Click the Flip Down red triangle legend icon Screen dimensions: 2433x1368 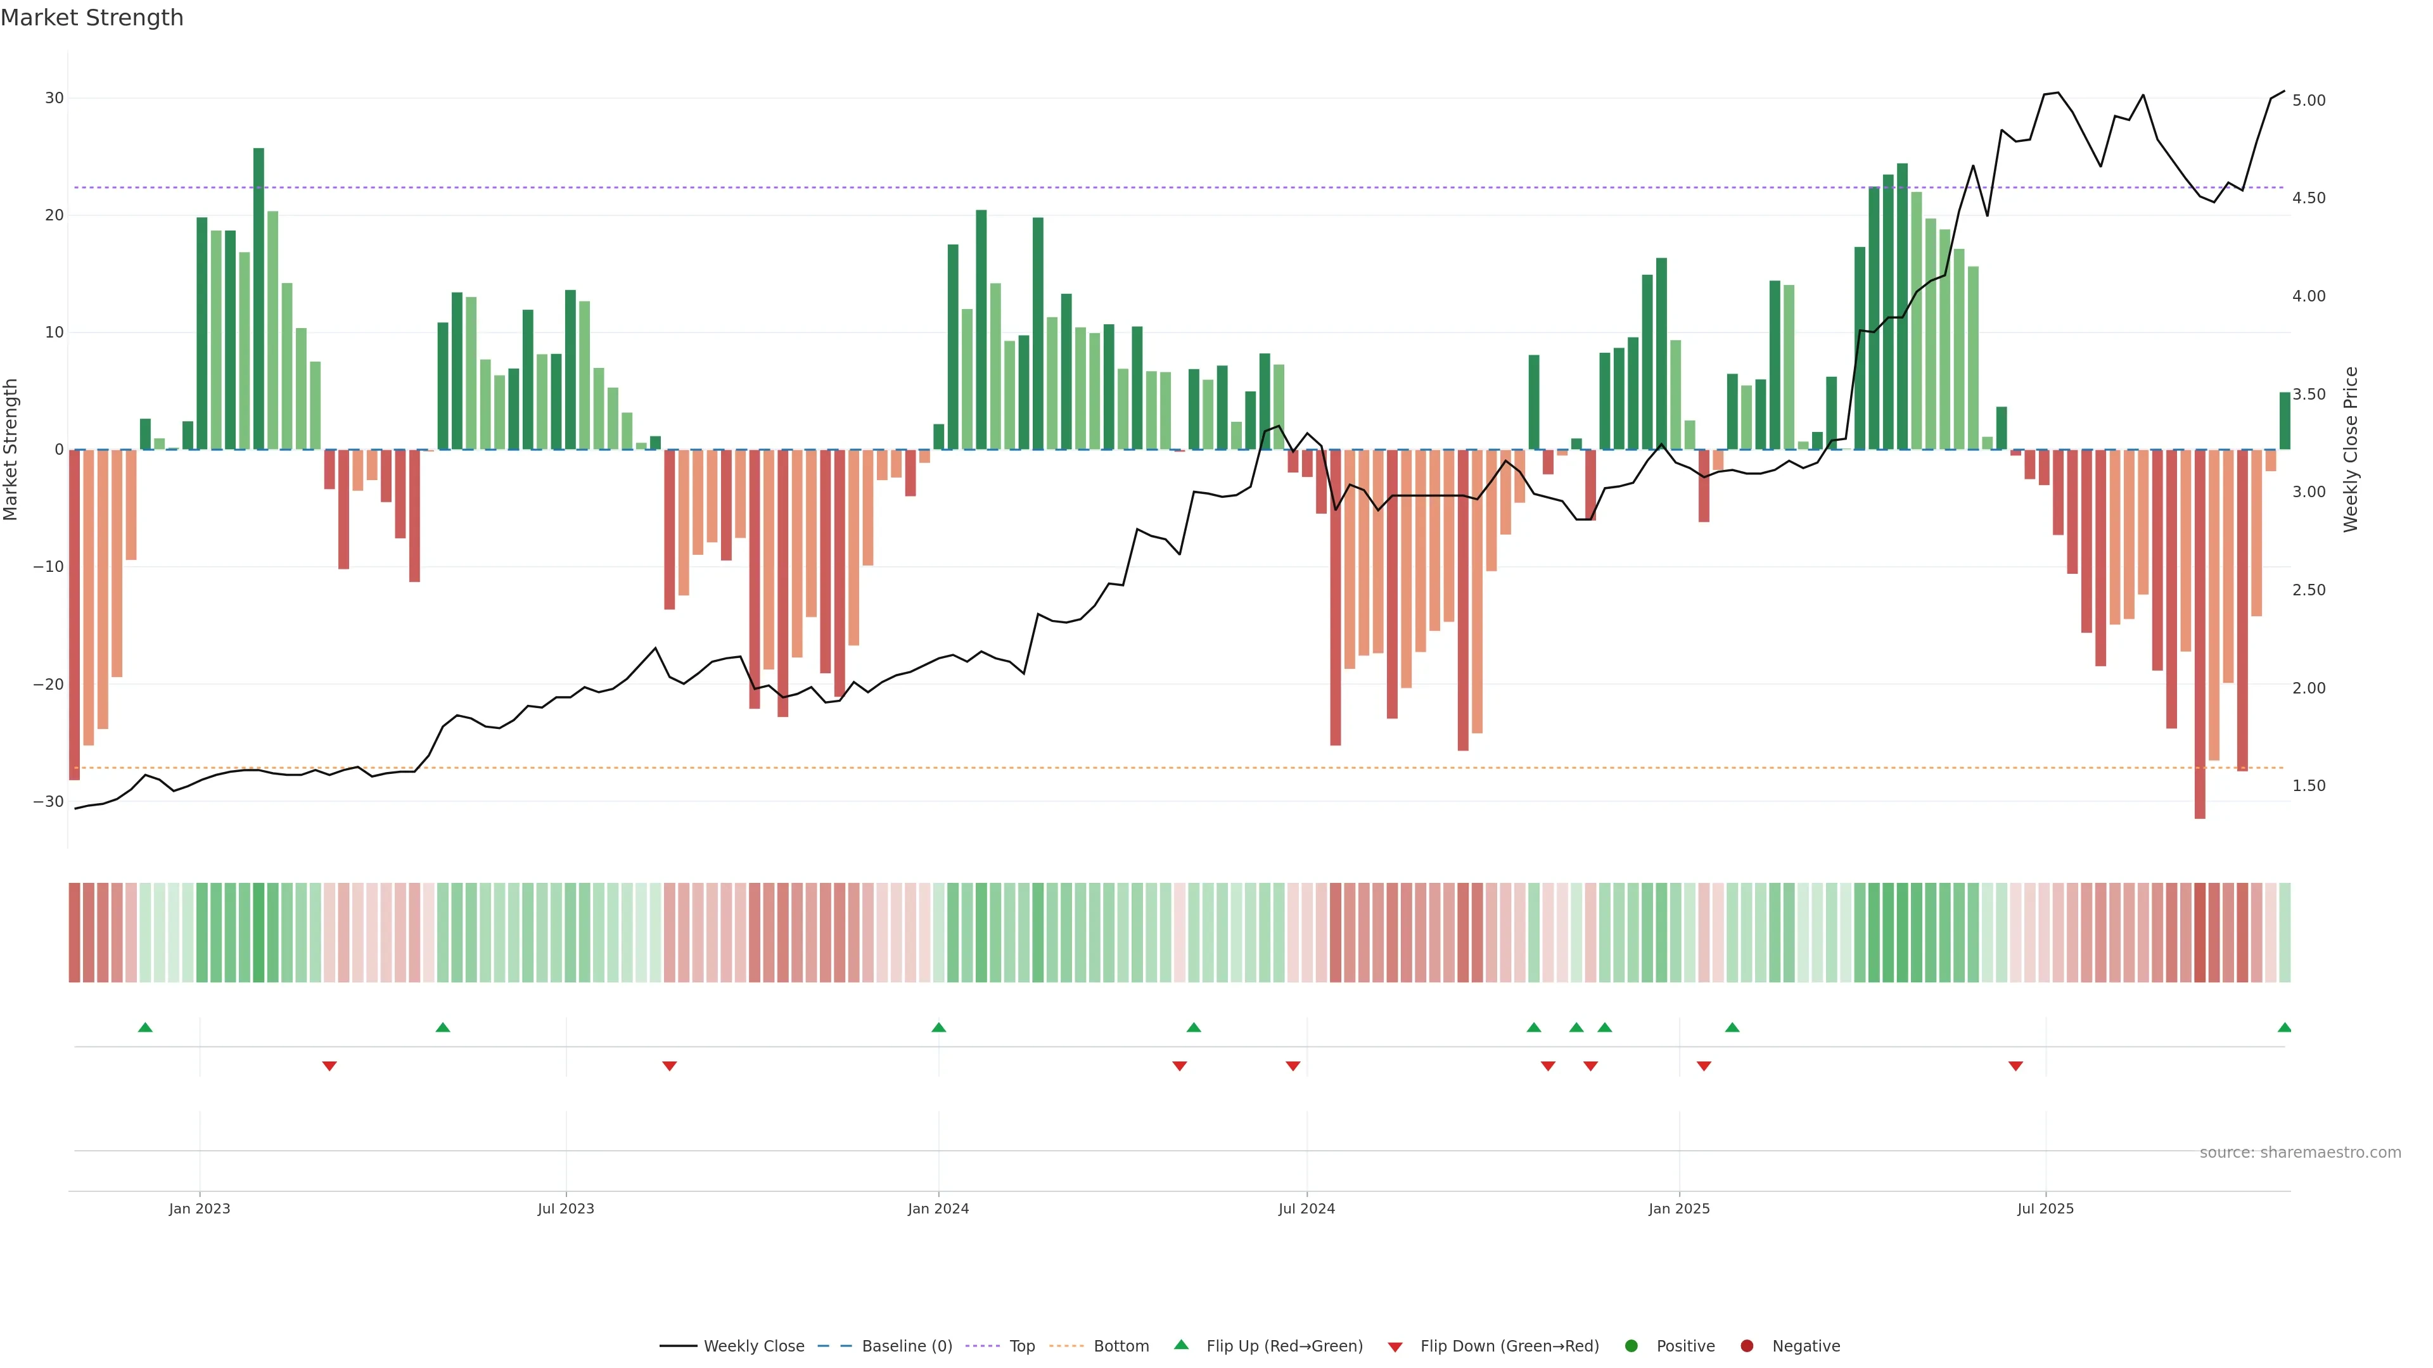(x=1395, y=1347)
